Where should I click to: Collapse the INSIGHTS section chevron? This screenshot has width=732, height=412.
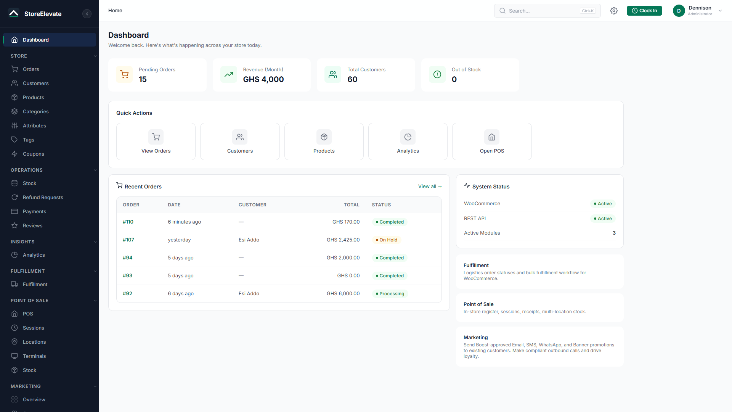[95, 242]
